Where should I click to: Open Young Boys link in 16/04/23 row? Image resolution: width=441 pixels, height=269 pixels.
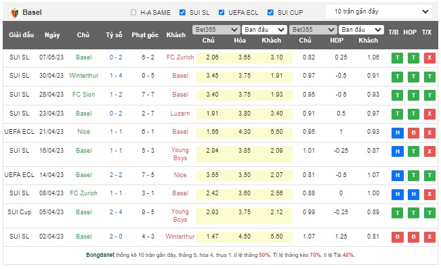(x=180, y=154)
